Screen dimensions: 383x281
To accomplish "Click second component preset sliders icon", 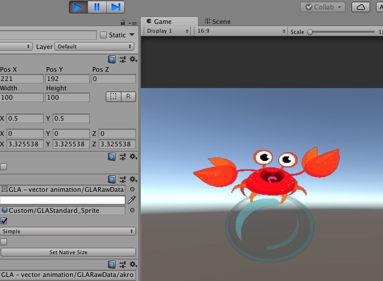I will click(x=123, y=157).
